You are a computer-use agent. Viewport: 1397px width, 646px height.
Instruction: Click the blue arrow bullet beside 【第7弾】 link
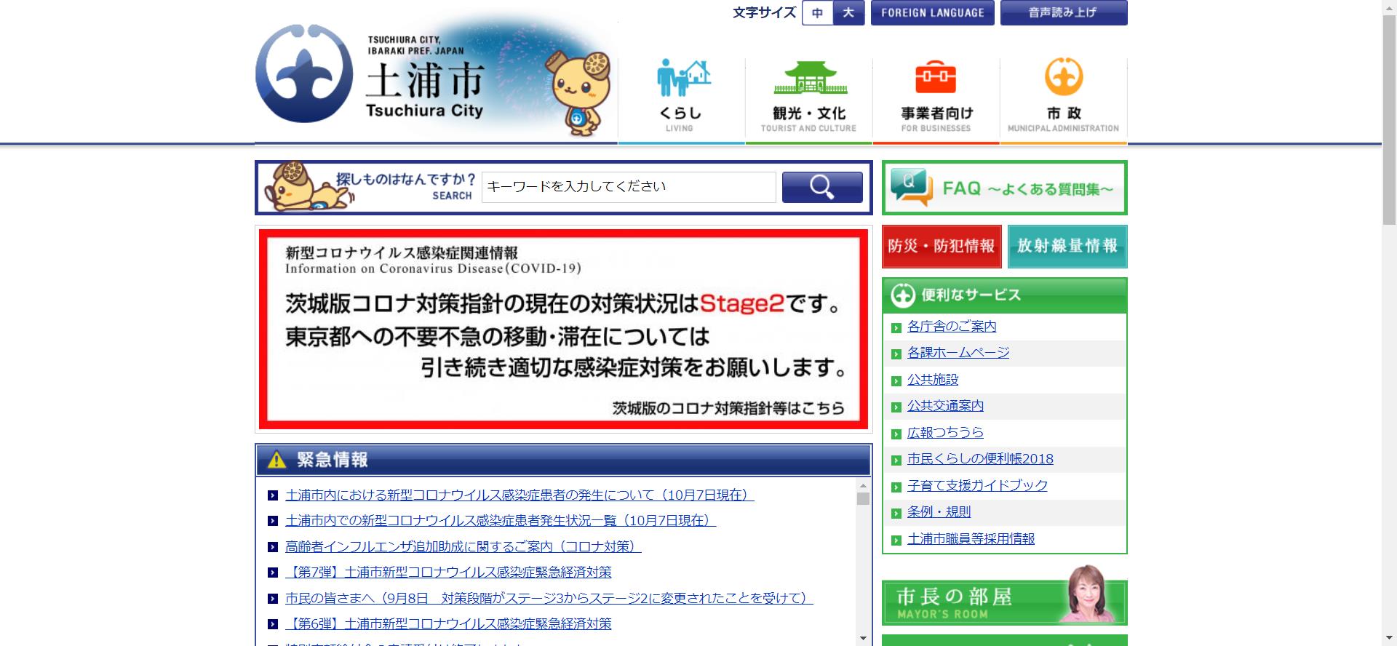click(x=273, y=573)
